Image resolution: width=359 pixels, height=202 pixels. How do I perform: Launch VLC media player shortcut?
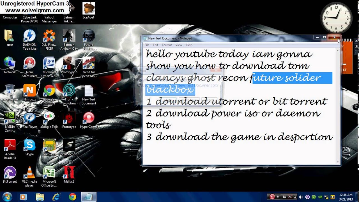pyautogui.click(x=29, y=176)
